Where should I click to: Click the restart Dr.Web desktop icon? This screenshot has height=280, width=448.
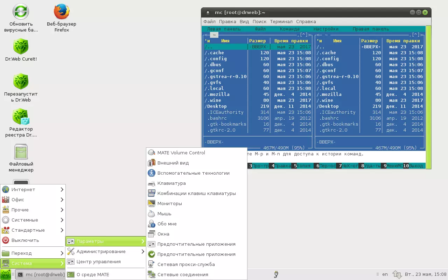[21, 82]
